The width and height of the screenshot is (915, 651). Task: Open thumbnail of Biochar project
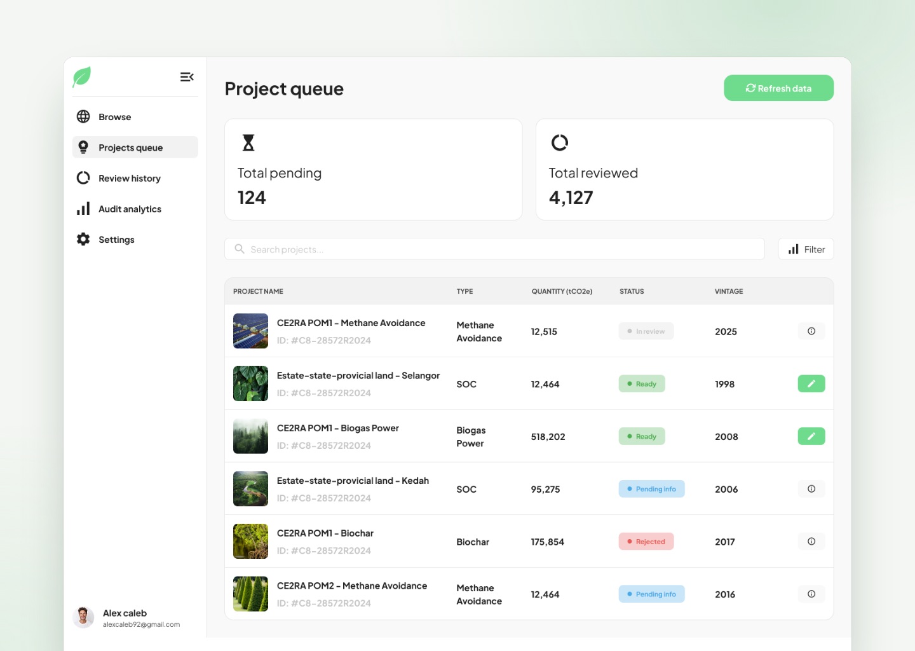tap(250, 542)
